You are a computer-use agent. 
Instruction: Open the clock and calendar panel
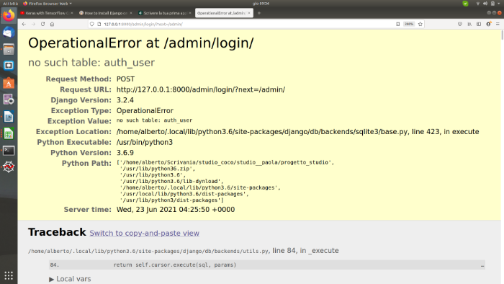pyautogui.click(x=261, y=4)
